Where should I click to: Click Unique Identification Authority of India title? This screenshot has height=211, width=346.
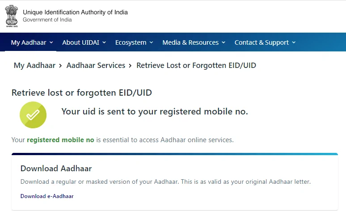pos(75,12)
